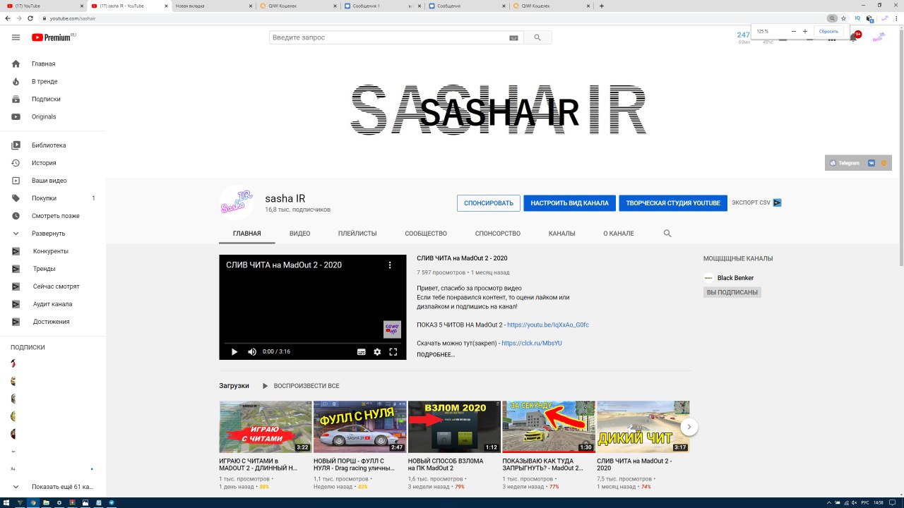Viewport: 904px width, 508px height.
Task: Switch to the О КАНАЛЕ tab
Action: tap(619, 234)
